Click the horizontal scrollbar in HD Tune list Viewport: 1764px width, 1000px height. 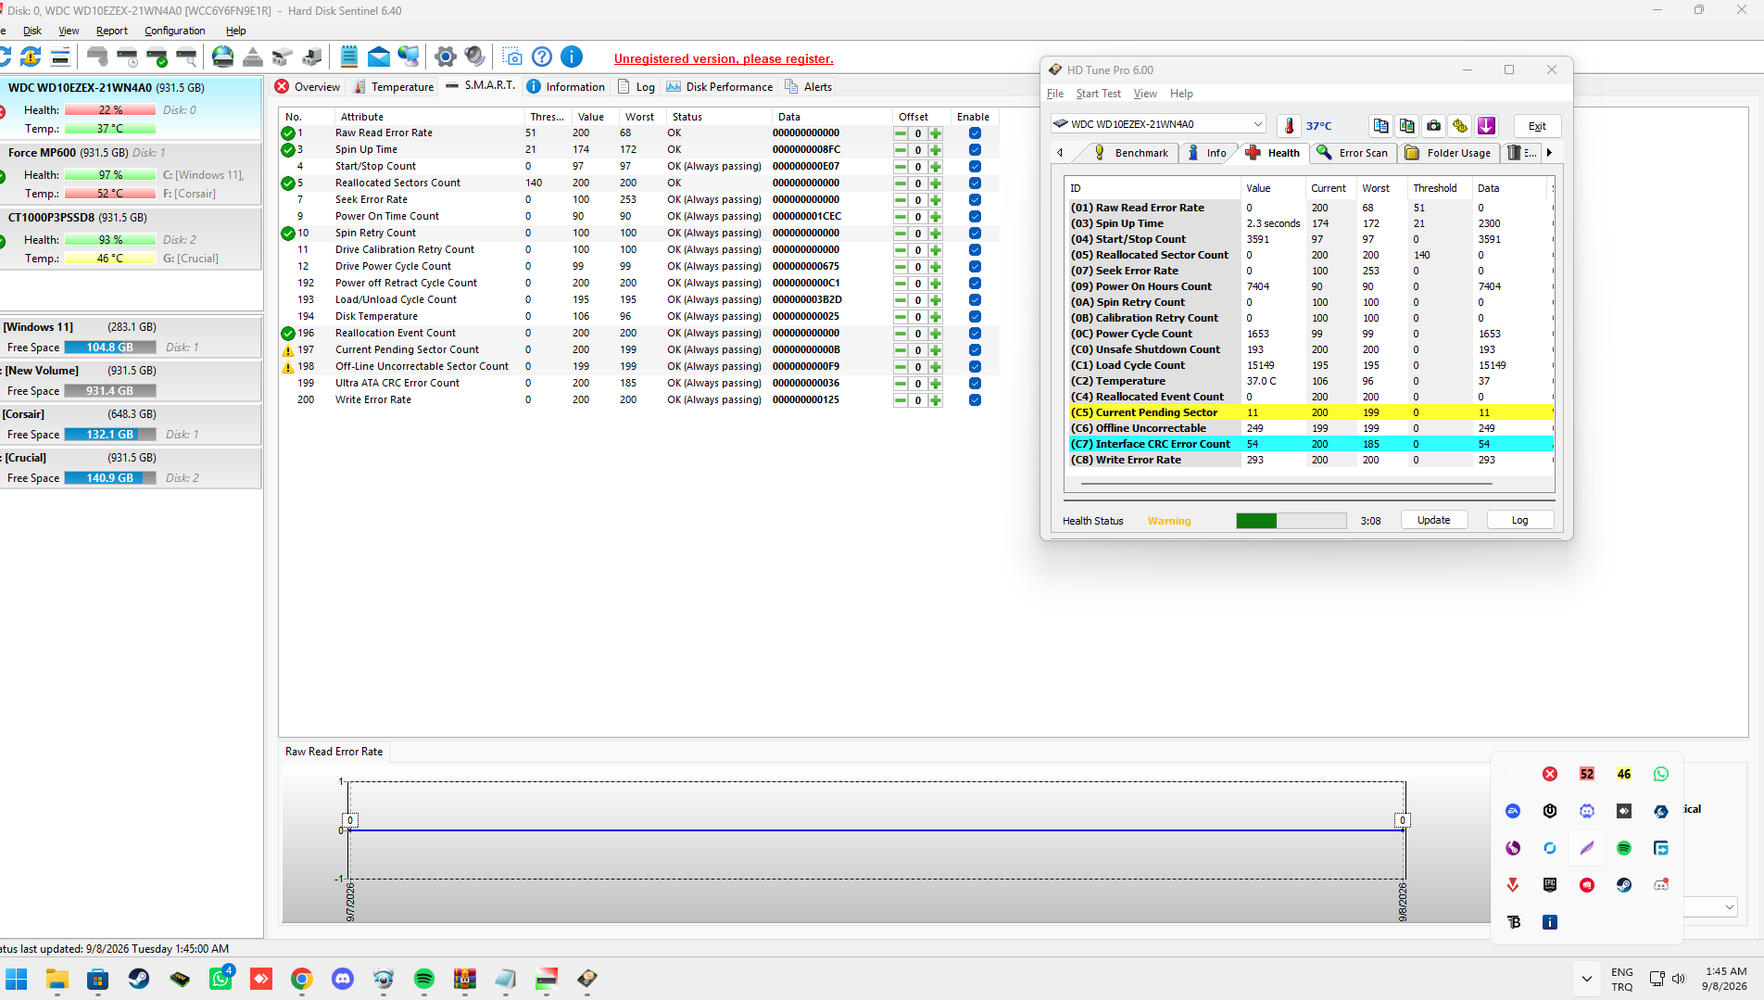click(x=1287, y=484)
